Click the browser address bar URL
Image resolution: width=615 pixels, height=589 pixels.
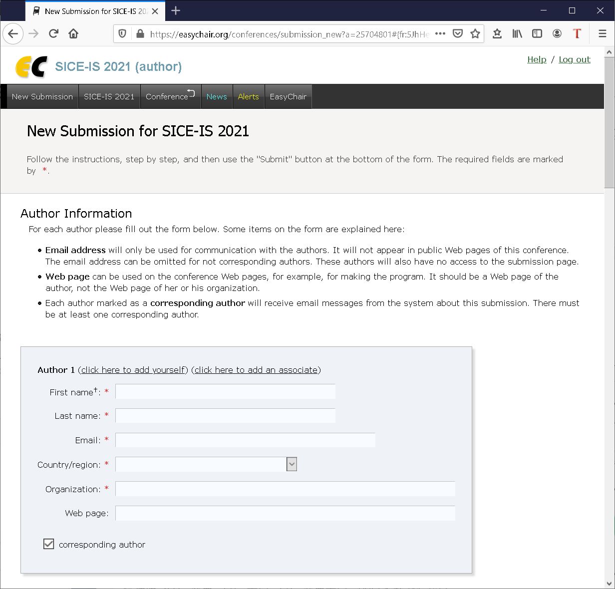click(x=289, y=34)
